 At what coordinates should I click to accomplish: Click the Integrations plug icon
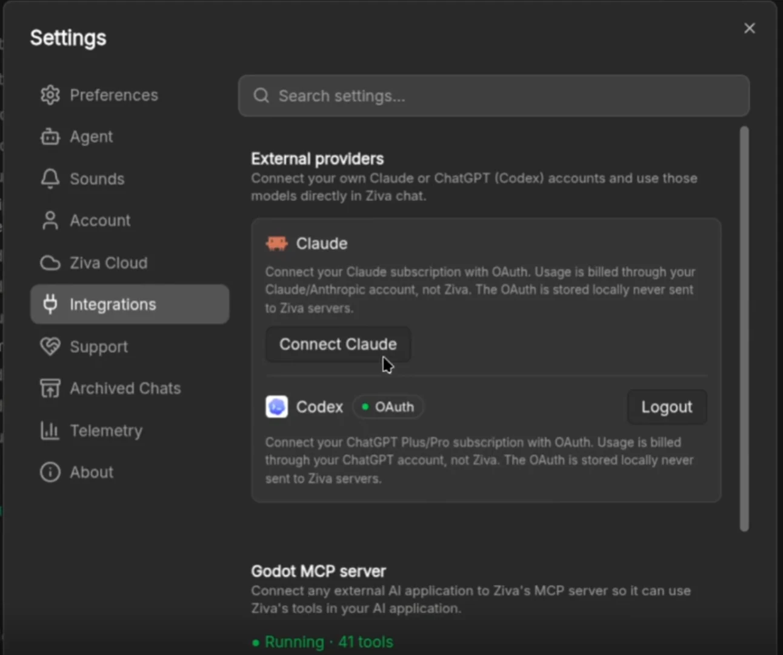(x=50, y=304)
